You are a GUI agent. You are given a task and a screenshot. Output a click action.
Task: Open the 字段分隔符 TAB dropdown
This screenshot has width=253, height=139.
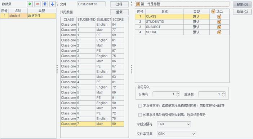174,124
